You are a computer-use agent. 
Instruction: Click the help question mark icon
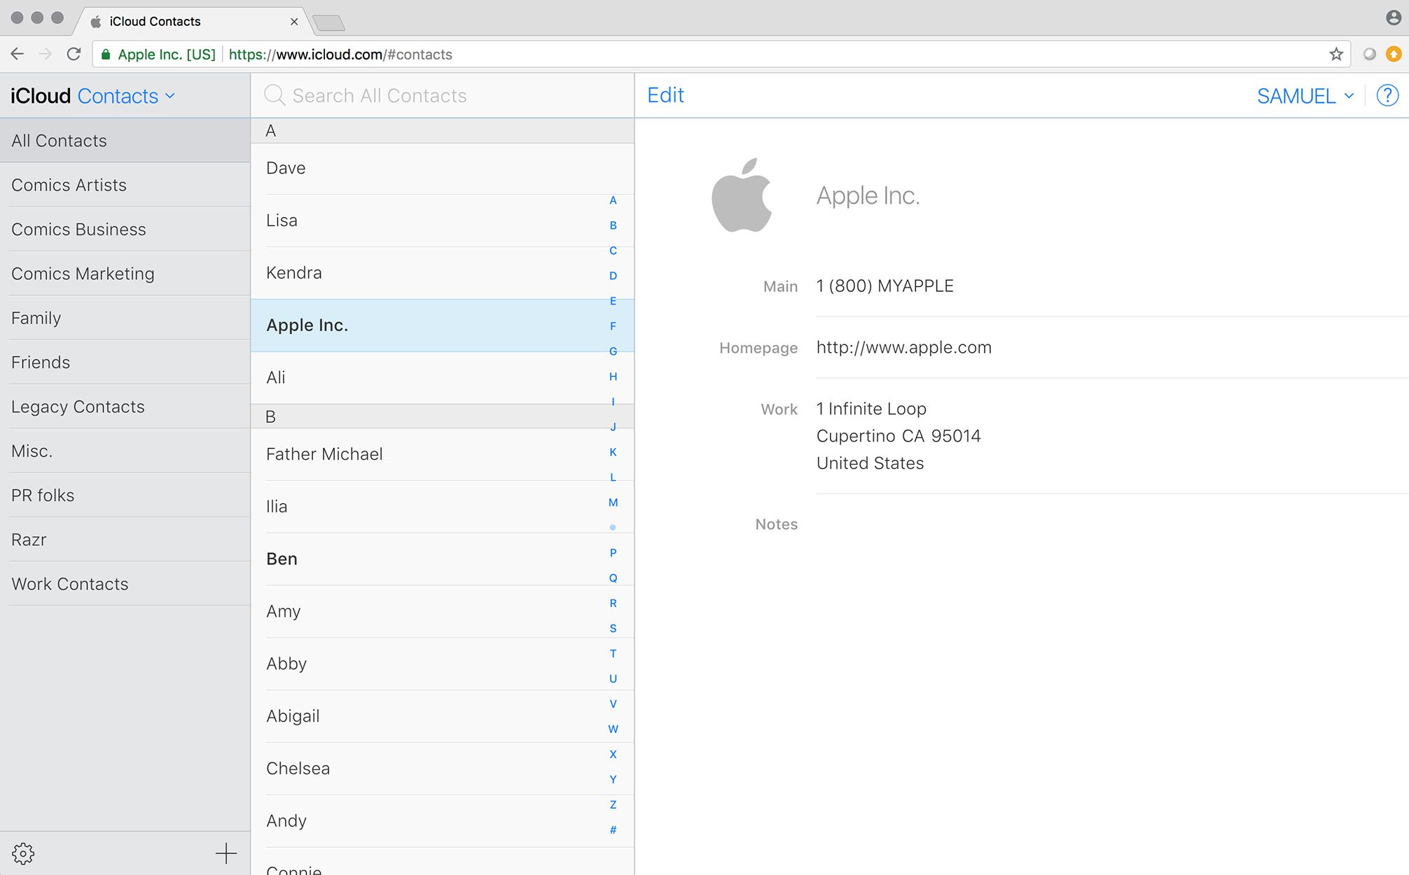coord(1387,94)
